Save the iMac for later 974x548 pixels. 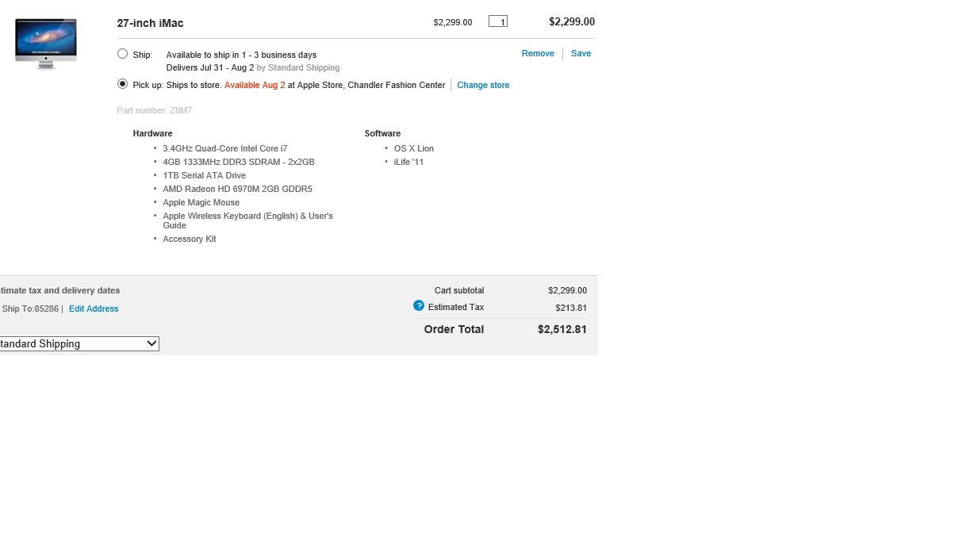click(x=581, y=54)
